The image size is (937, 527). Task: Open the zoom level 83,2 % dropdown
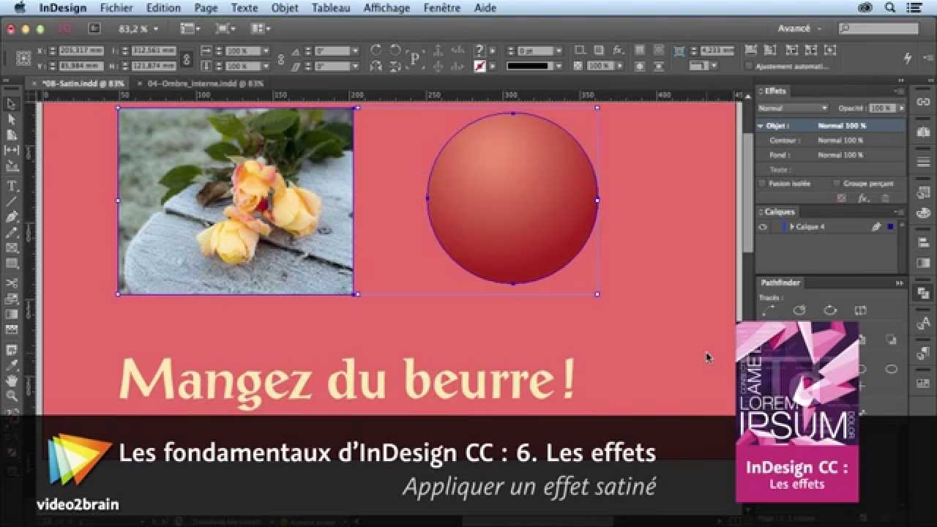tap(156, 29)
